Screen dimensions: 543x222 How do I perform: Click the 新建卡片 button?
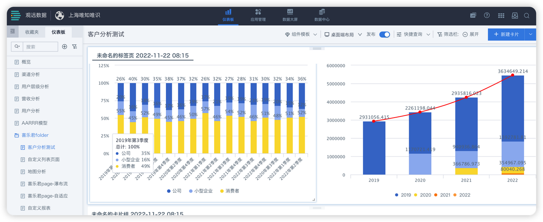point(506,34)
